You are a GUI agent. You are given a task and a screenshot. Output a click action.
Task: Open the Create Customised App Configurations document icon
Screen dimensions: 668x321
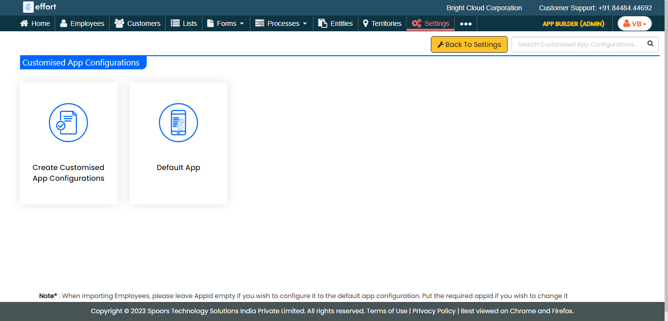coord(68,123)
